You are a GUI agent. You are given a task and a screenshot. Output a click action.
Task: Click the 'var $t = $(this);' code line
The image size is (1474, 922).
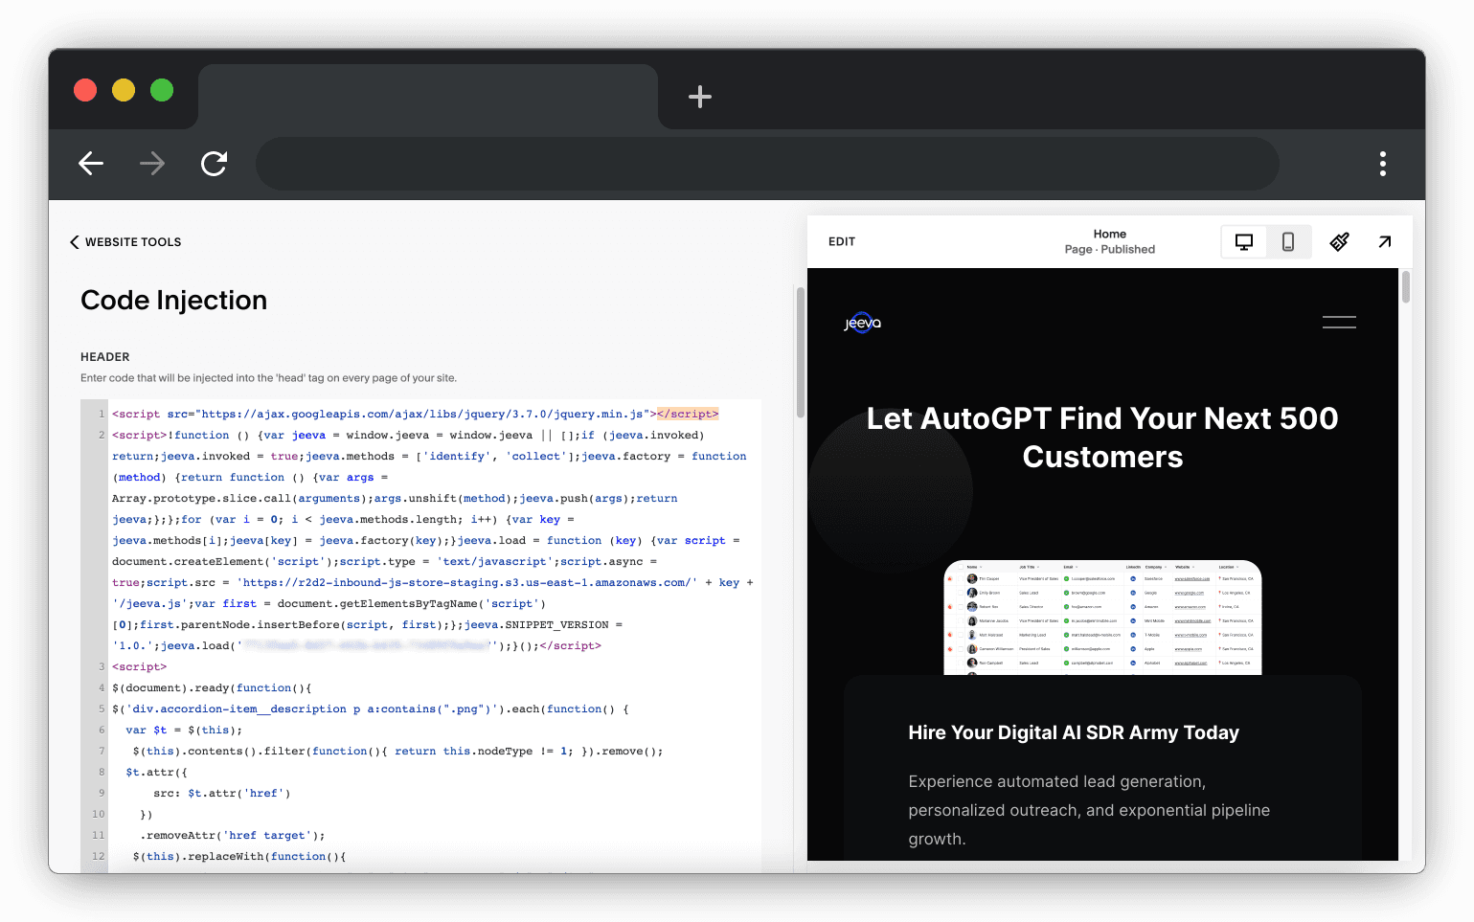(184, 731)
